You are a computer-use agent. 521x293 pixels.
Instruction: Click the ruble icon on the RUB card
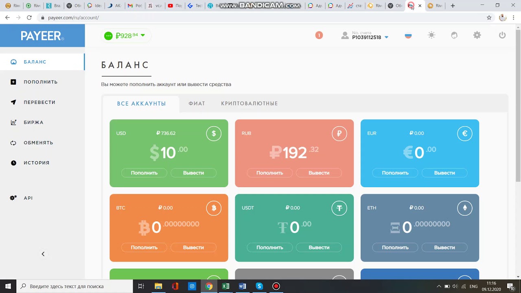click(339, 133)
